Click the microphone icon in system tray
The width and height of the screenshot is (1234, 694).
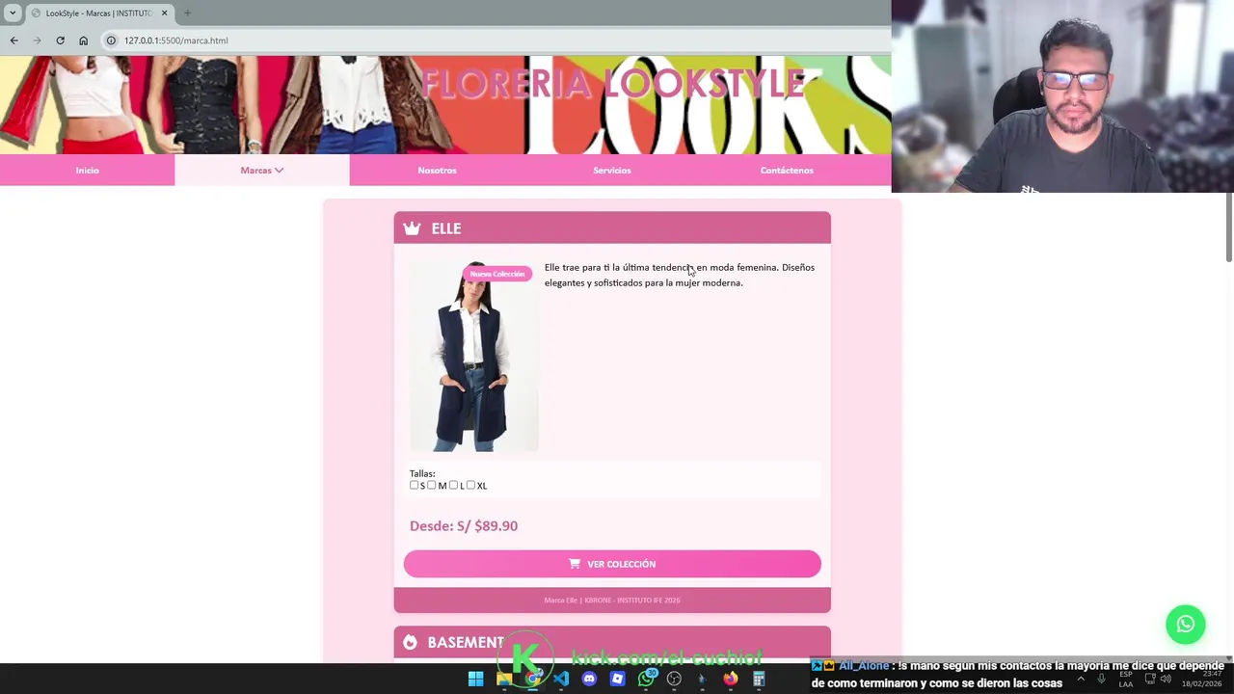(1101, 679)
